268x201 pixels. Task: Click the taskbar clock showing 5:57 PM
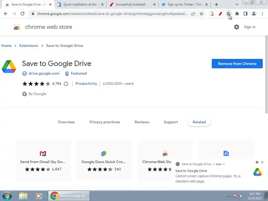click(255, 196)
